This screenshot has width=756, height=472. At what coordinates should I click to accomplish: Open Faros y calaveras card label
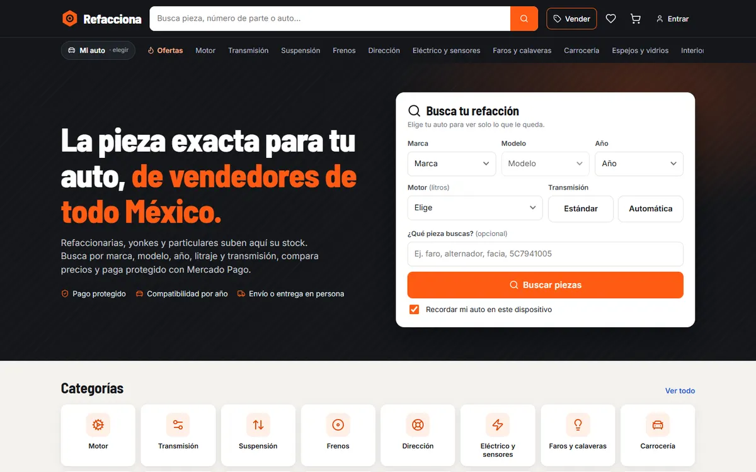[578, 446]
